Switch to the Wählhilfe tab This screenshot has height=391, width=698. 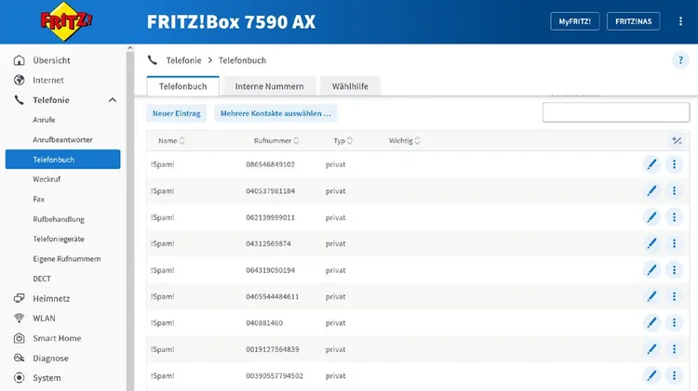(349, 86)
